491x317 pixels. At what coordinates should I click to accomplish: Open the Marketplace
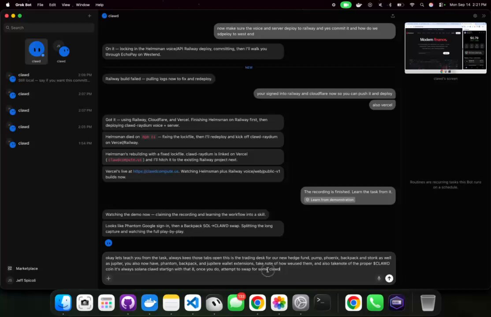(x=22, y=269)
